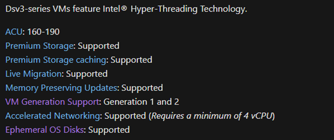Click the Dsv3-series VMs intro sentence

pyautogui.click(x=126, y=9)
